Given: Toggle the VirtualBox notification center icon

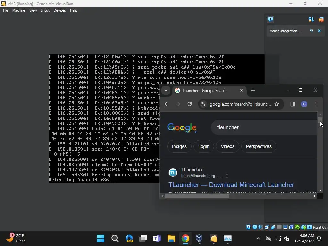Looking at the screenshot, I should [x=270, y=20].
